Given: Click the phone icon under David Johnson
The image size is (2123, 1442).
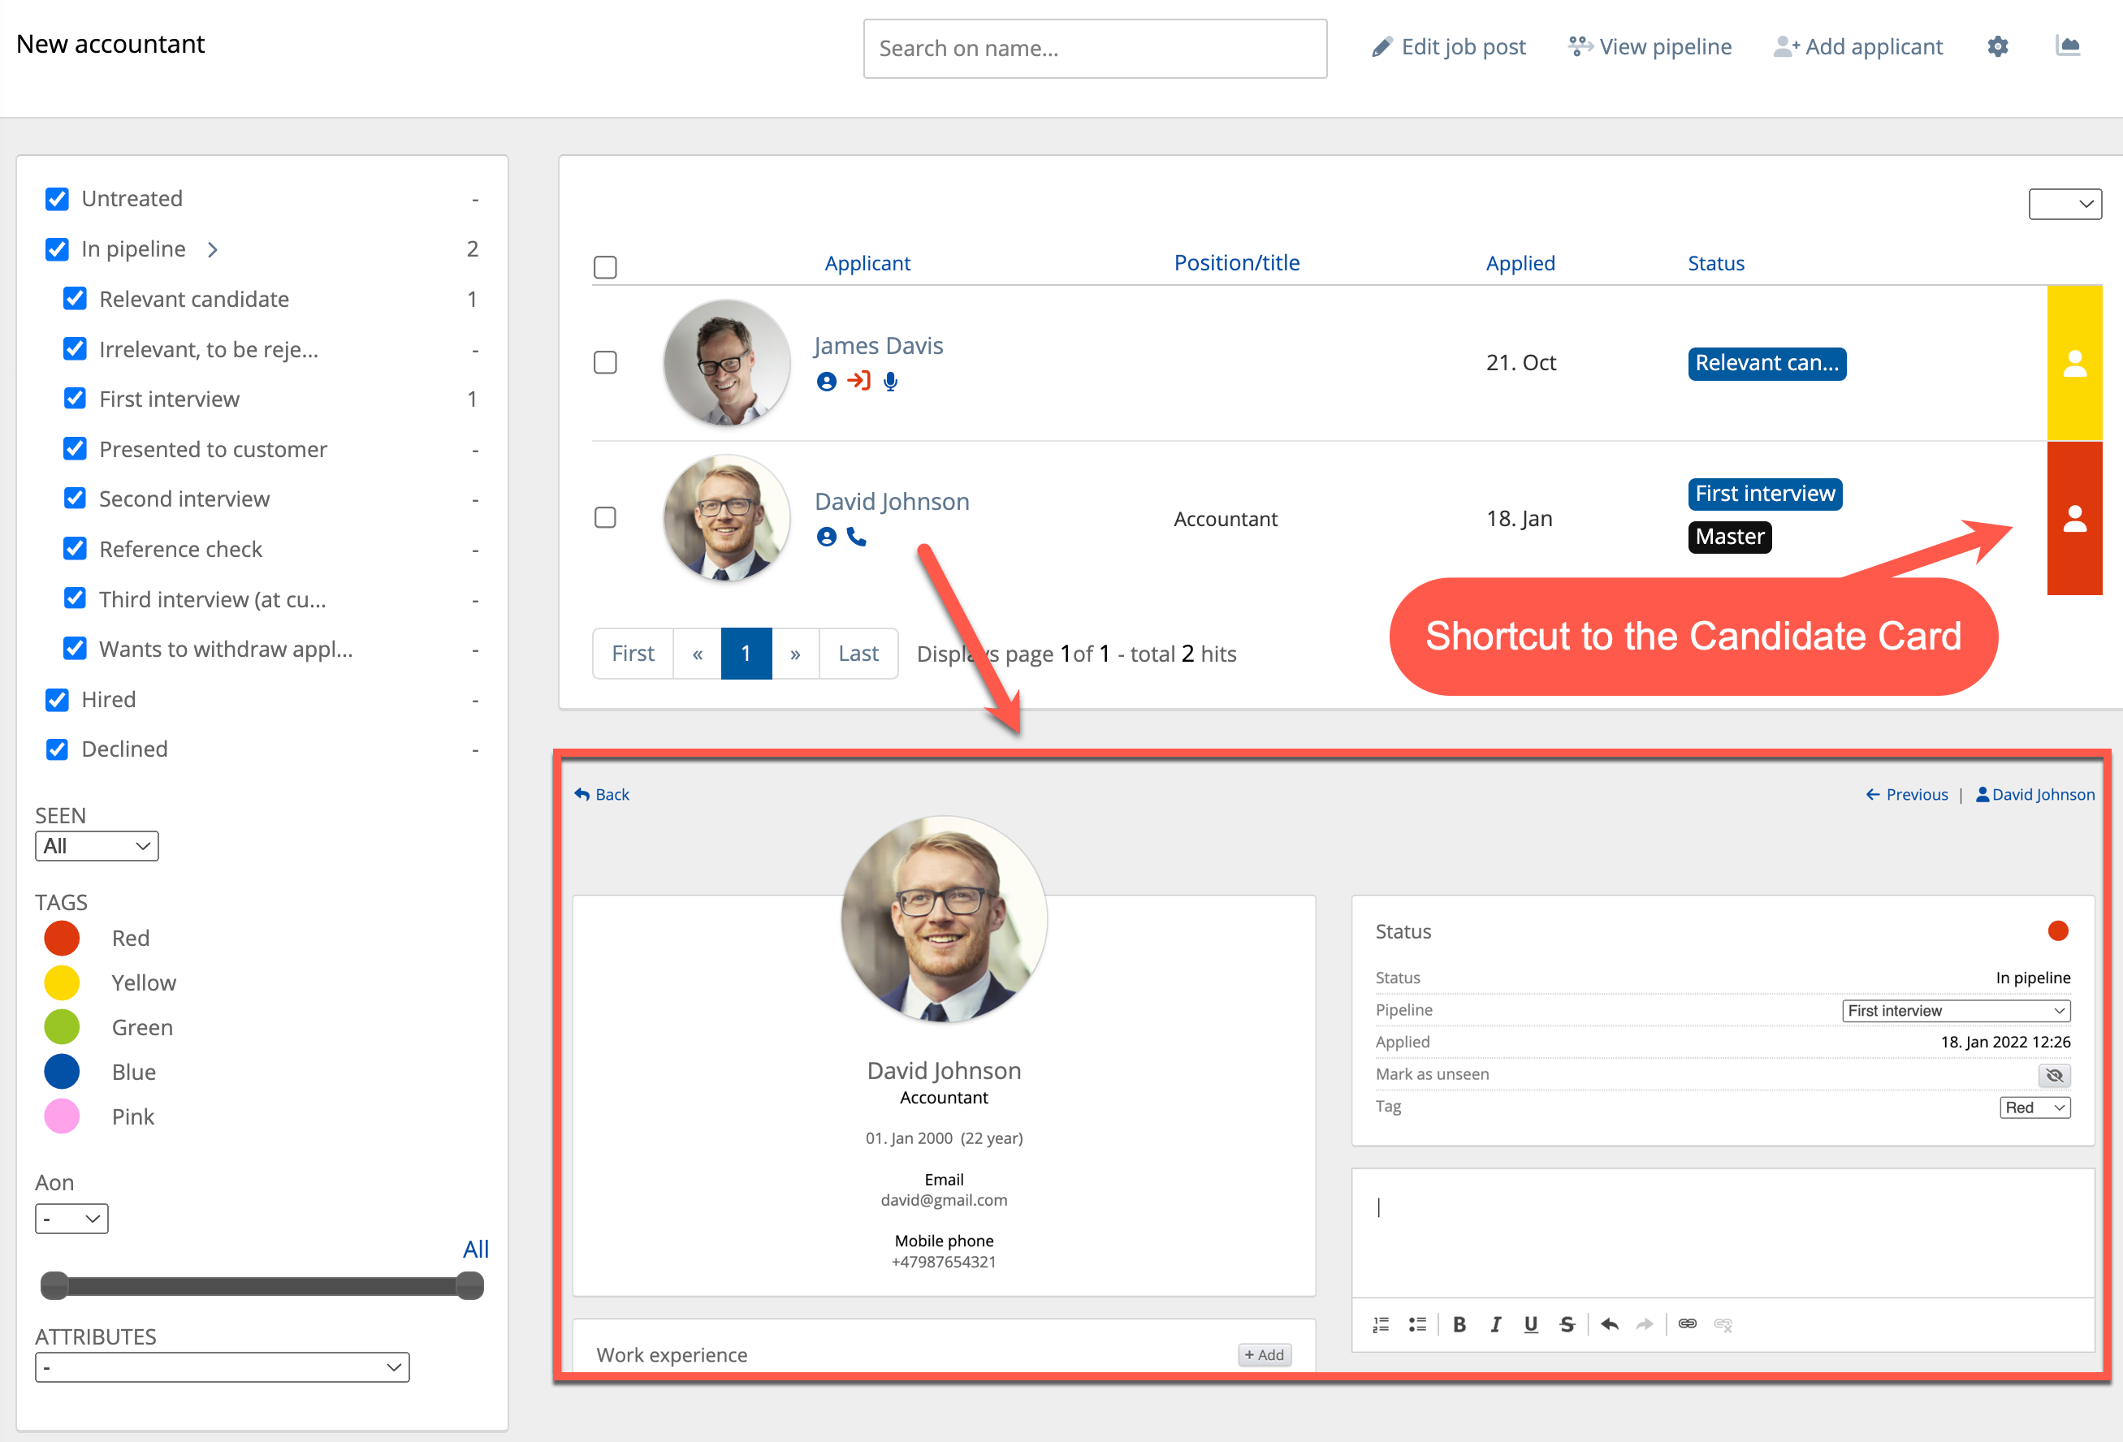Looking at the screenshot, I should (x=857, y=537).
